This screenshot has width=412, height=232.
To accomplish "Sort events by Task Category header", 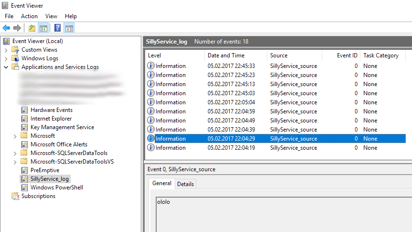I will click(x=383, y=55).
